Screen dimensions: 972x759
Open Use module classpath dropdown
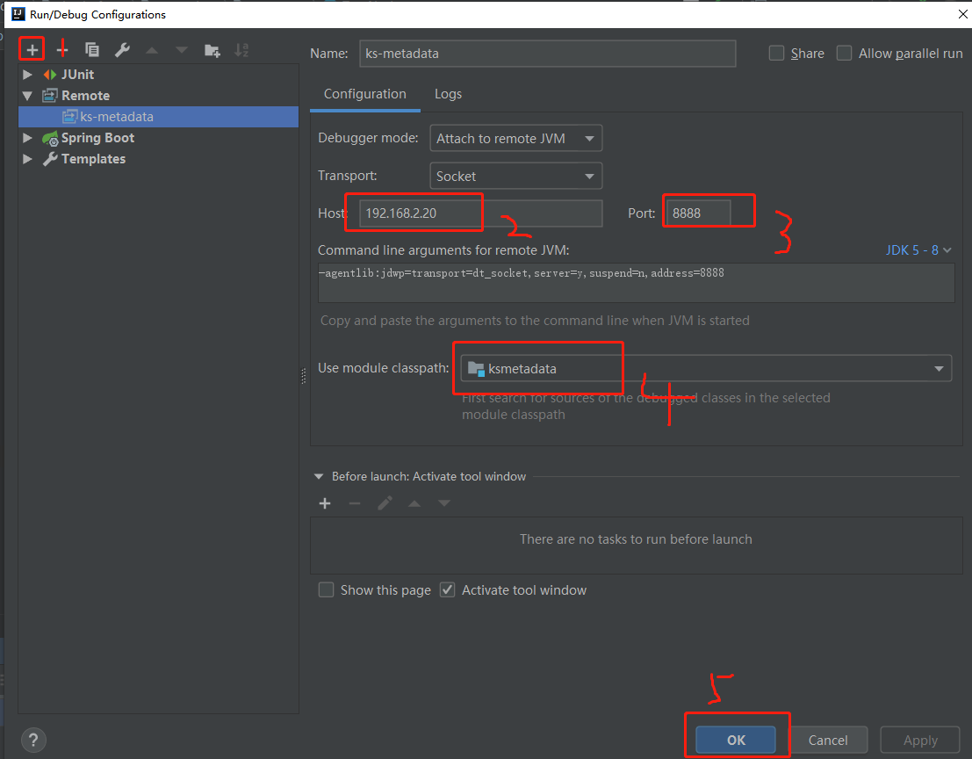(x=705, y=368)
